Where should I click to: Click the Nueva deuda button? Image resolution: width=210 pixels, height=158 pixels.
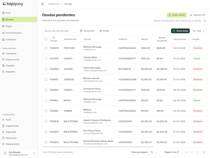pos(180,31)
